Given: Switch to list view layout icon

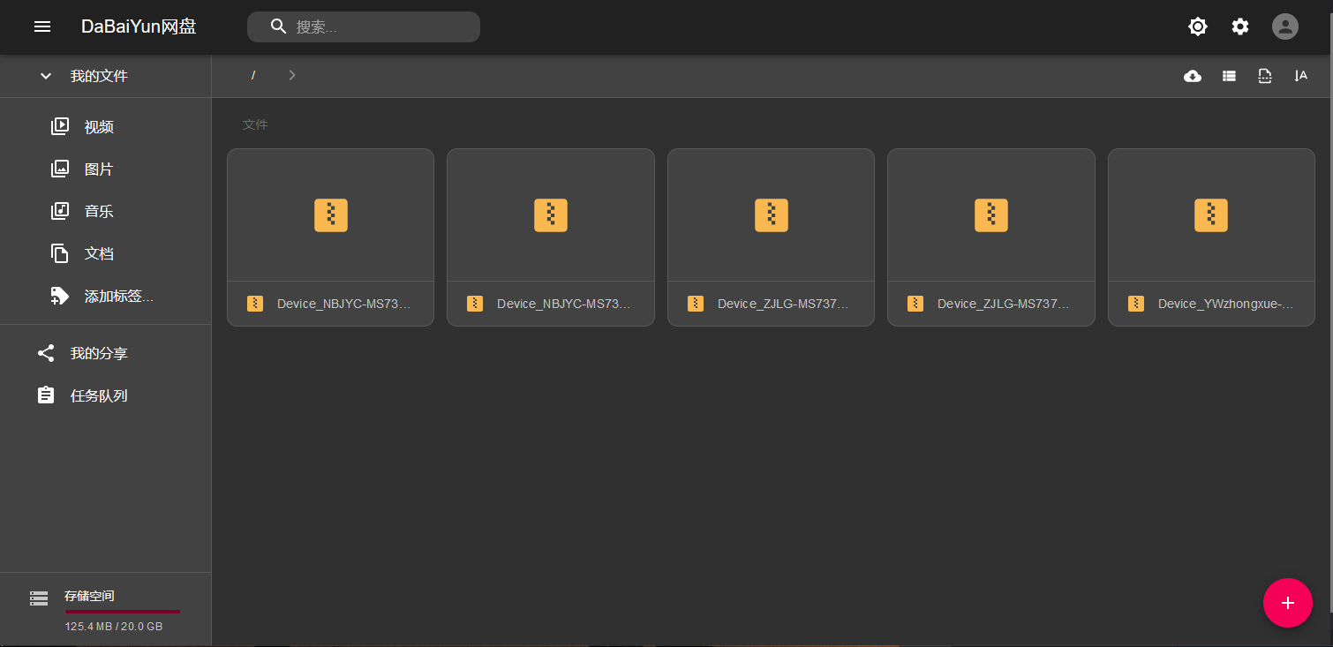Looking at the screenshot, I should (x=1229, y=76).
